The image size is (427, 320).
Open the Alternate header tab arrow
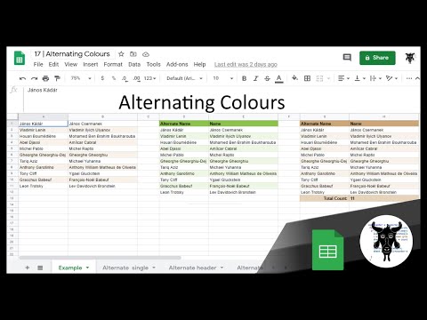[222, 268]
